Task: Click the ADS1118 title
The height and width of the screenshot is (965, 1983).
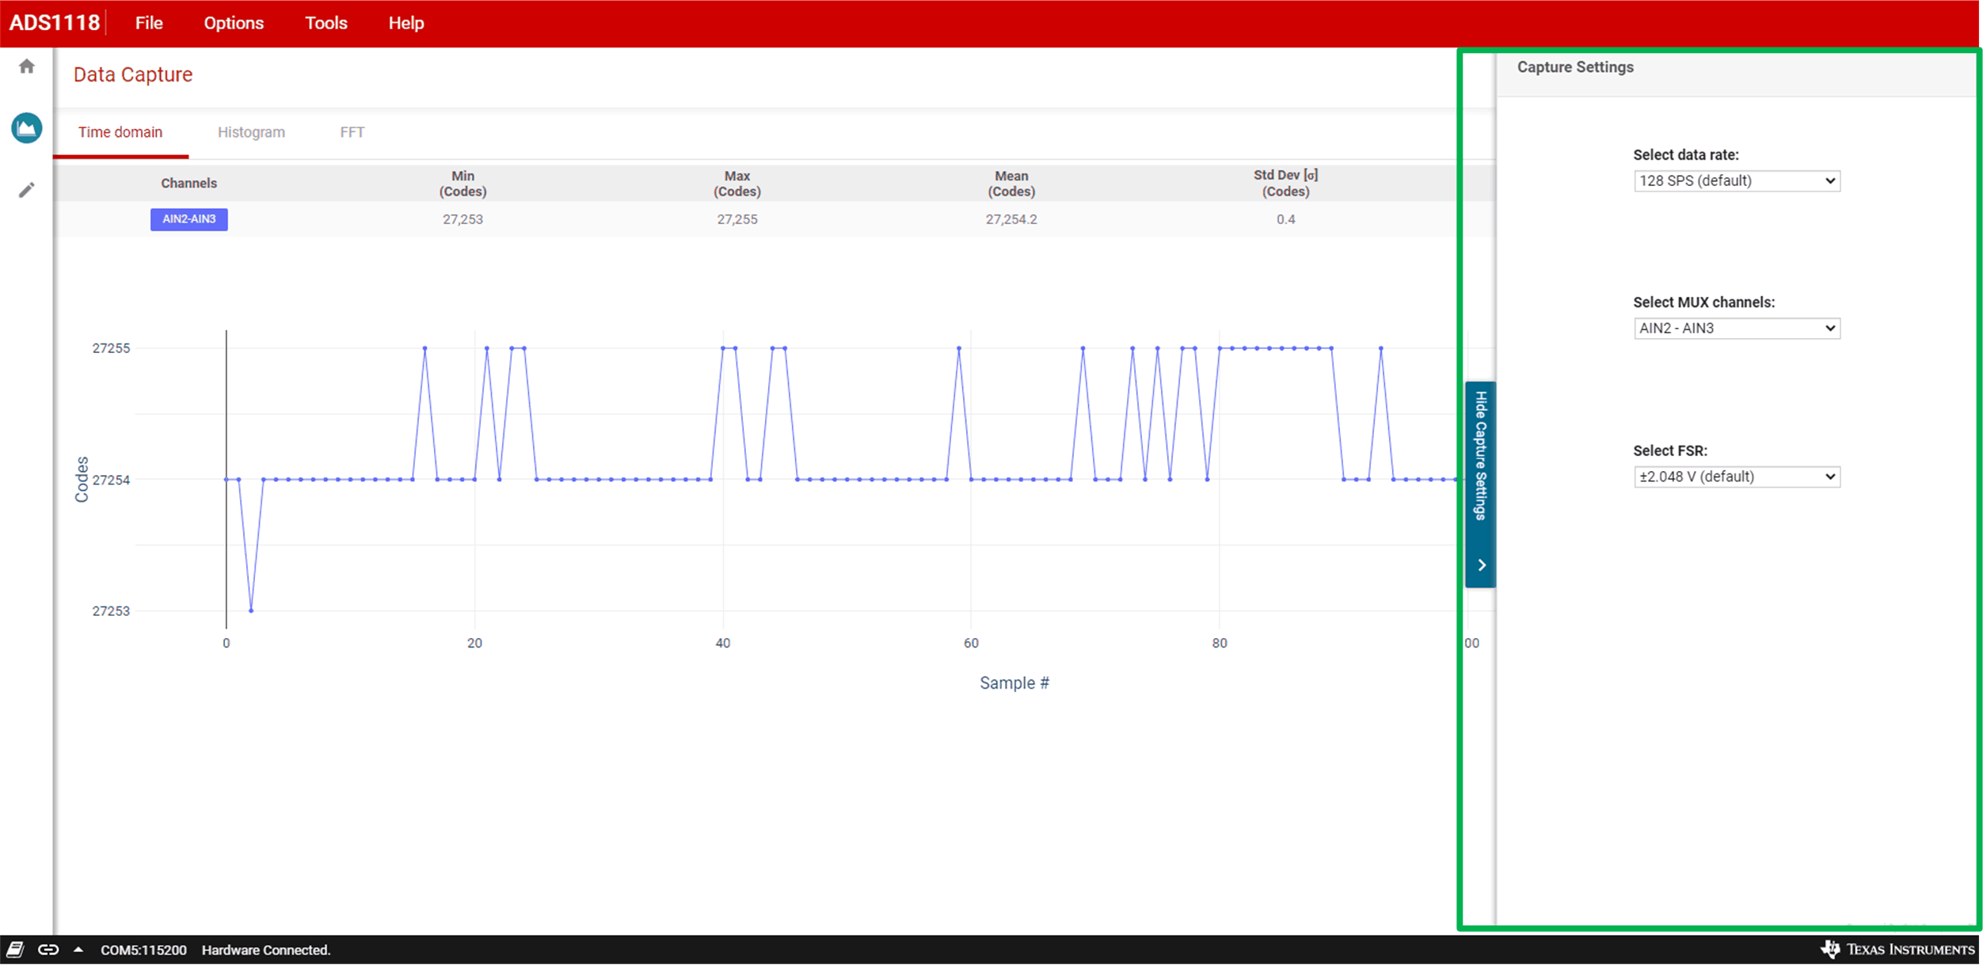Action: pos(55,23)
